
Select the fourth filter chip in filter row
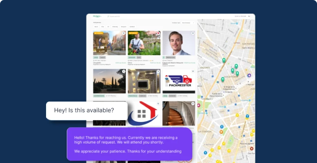[115, 27]
